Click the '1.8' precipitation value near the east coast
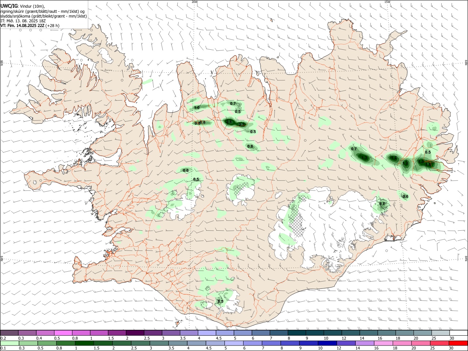Viewport: 468px width, 351px height. [x=429, y=165]
